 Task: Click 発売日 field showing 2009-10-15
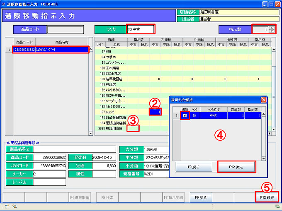coord(104,158)
